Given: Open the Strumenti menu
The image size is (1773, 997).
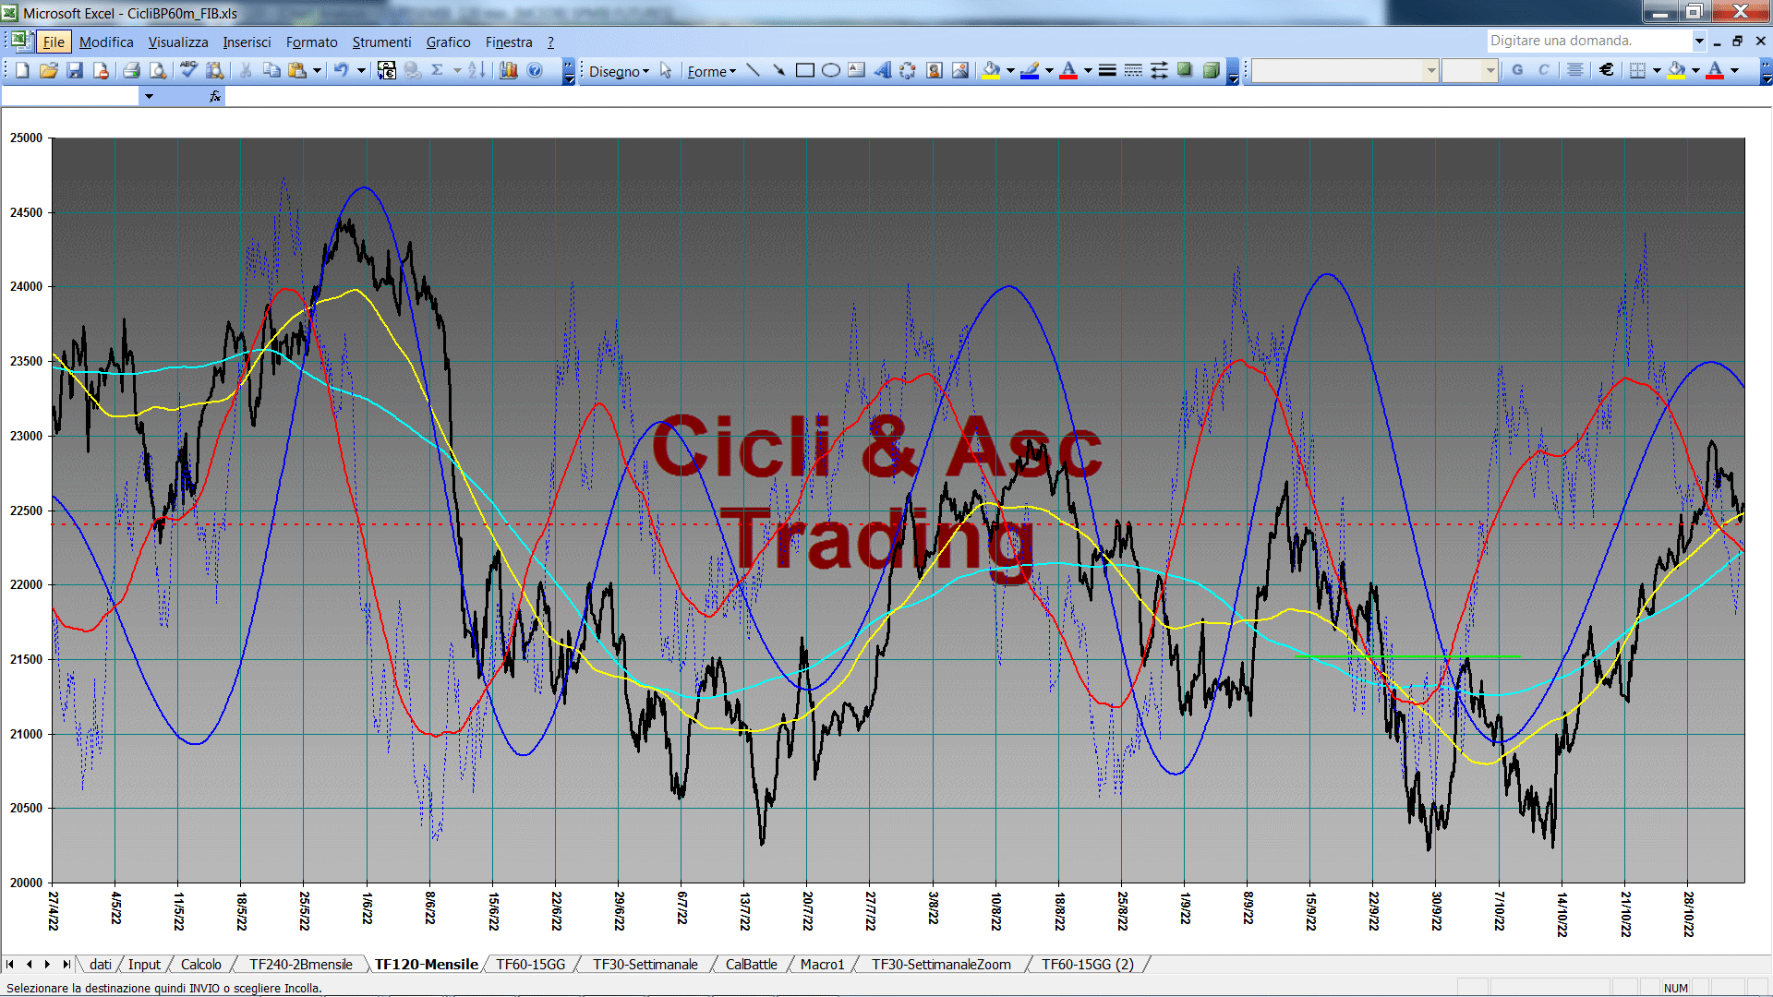Looking at the screenshot, I should pos(381,42).
